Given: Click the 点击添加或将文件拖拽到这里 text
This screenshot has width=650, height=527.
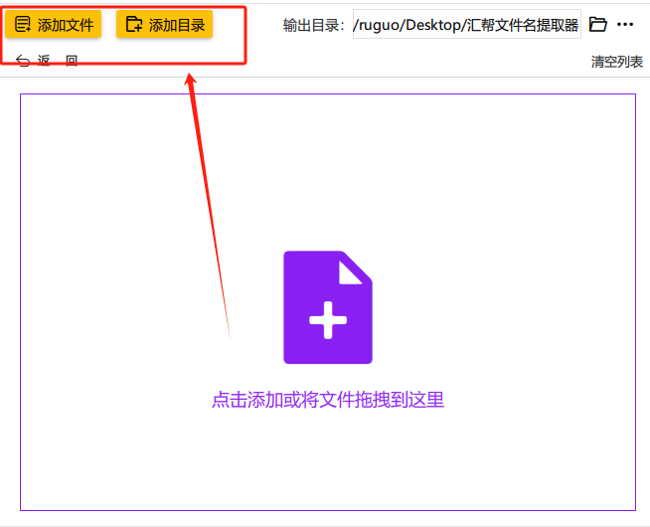Looking at the screenshot, I should pos(328,400).
